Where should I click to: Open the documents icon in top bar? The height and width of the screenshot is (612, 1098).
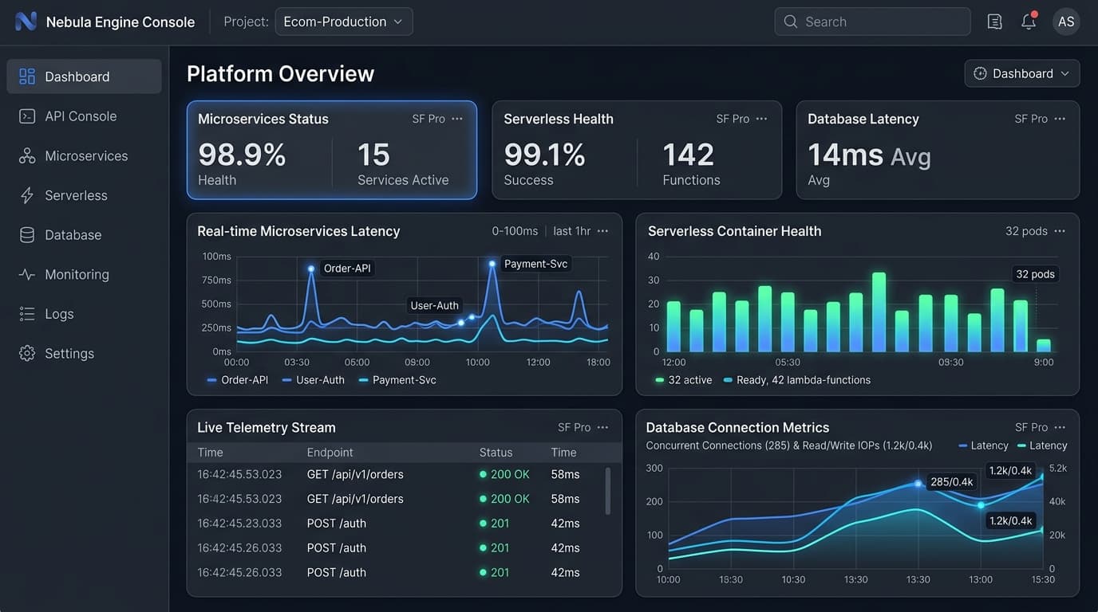(x=994, y=22)
